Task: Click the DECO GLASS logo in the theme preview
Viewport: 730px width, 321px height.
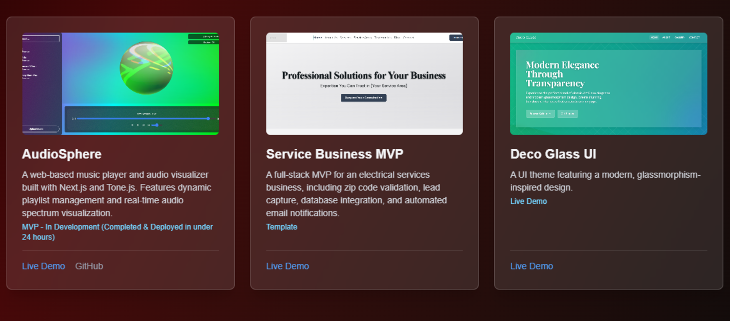Action: (526, 37)
